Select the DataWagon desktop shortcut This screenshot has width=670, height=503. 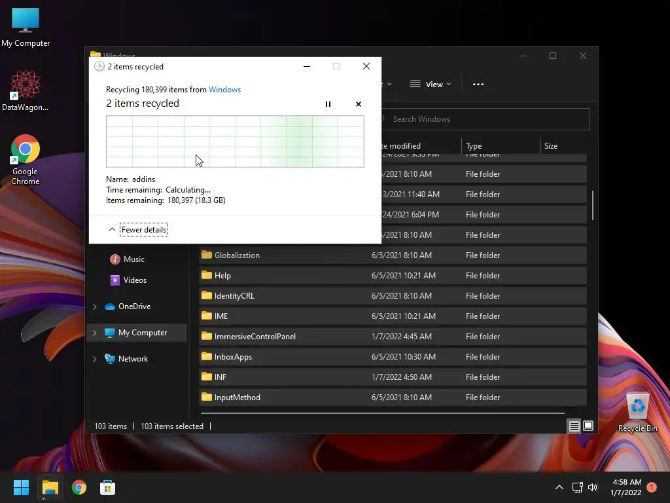[x=26, y=91]
